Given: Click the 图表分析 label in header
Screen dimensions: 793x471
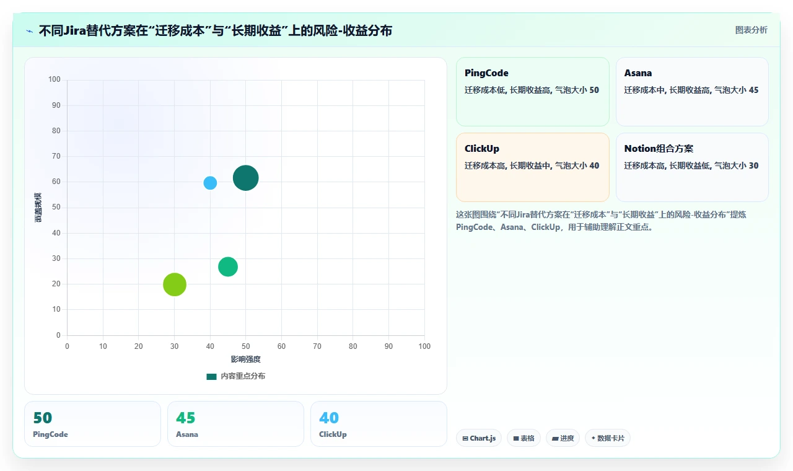Looking at the screenshot, I should [x=751, y=30].
